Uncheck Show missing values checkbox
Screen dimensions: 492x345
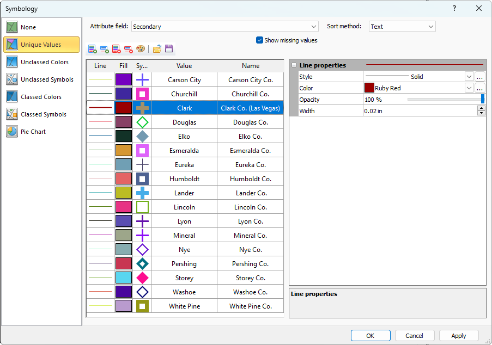pos(260,40)
